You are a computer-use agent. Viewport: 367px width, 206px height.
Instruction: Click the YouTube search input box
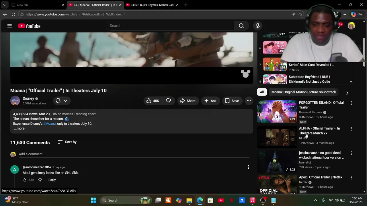pos(170,26)
